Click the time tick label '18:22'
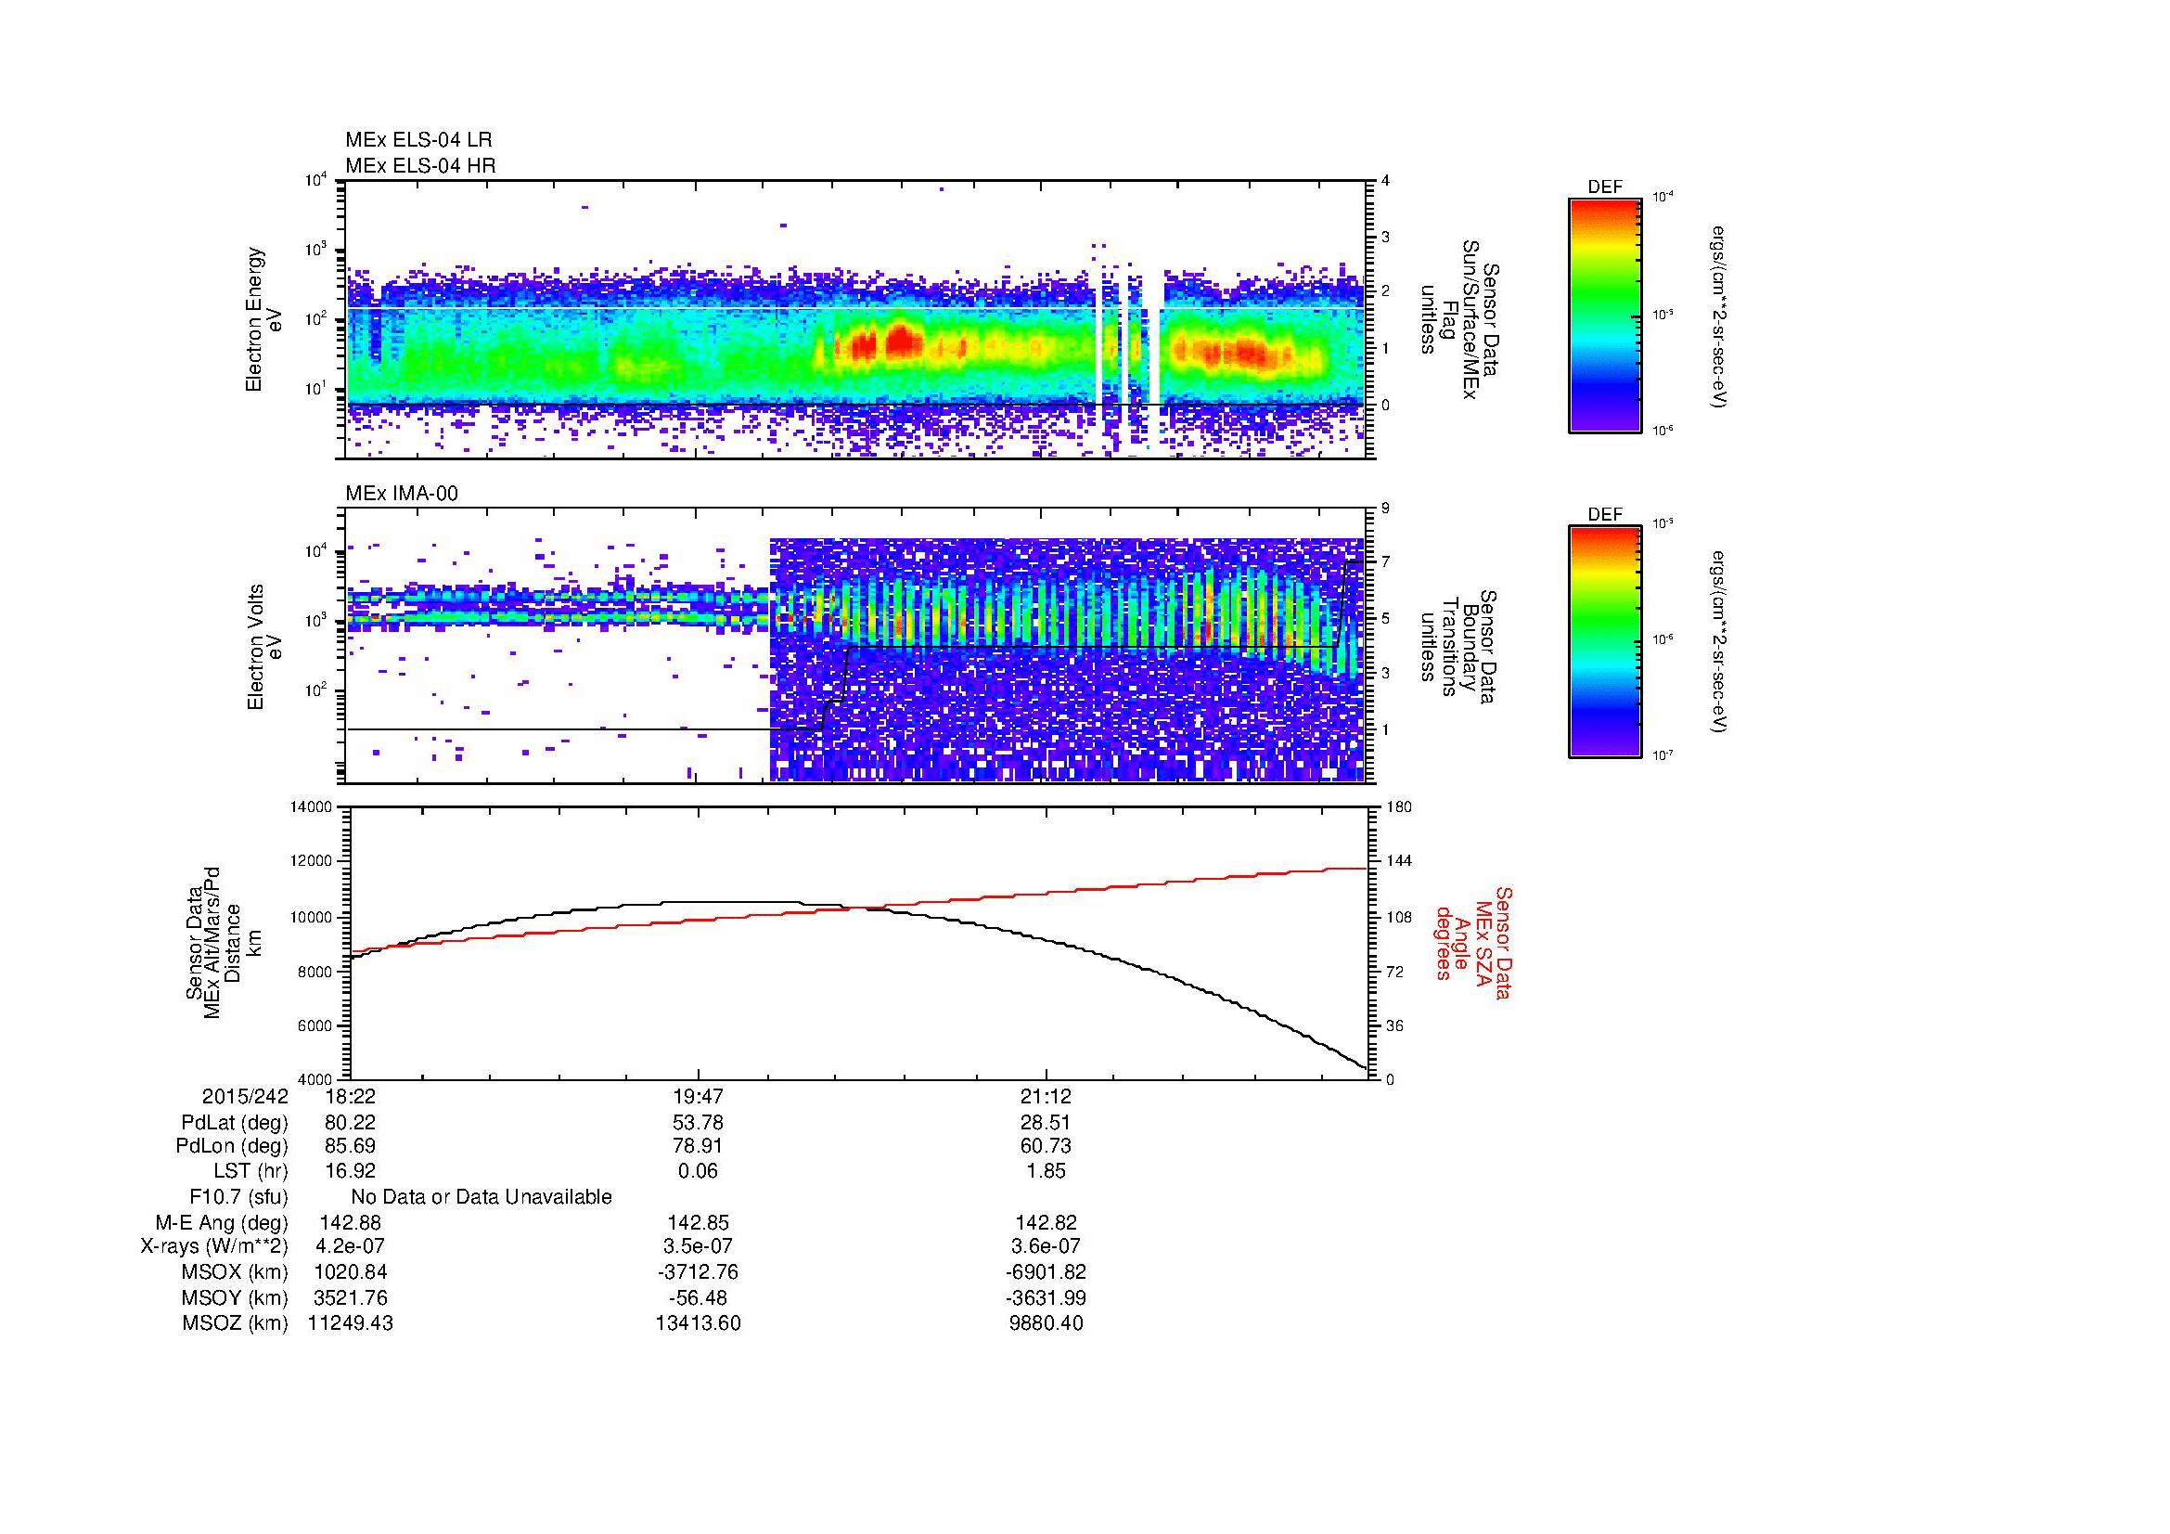The image size is (2170, 1534). tap(350, 1097)
